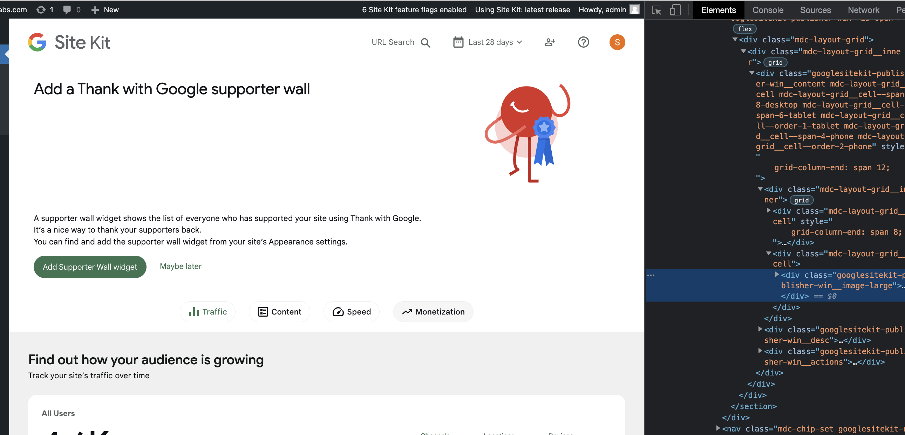Open the Network tab in DevTools
Screen dimensions: 905x435
click(x=863, y=10)
